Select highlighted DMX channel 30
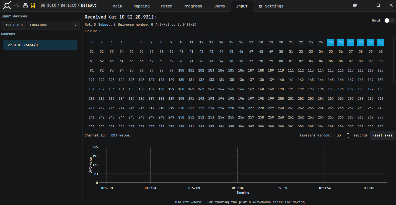The height and width of the screenshot is (205, 396). tap(381, 42)
